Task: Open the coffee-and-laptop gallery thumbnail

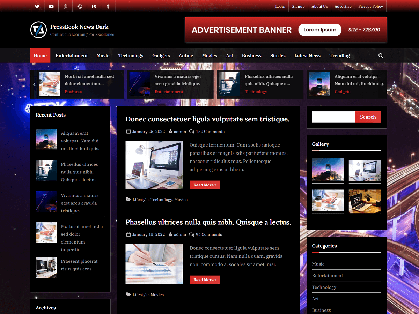Action: pos(328,201)
